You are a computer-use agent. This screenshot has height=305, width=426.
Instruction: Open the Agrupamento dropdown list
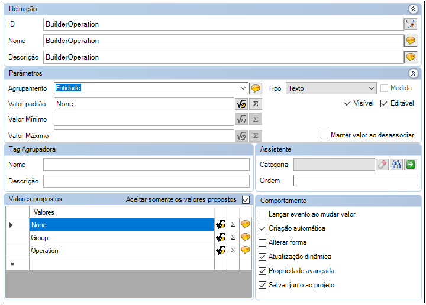click(243, 88)
